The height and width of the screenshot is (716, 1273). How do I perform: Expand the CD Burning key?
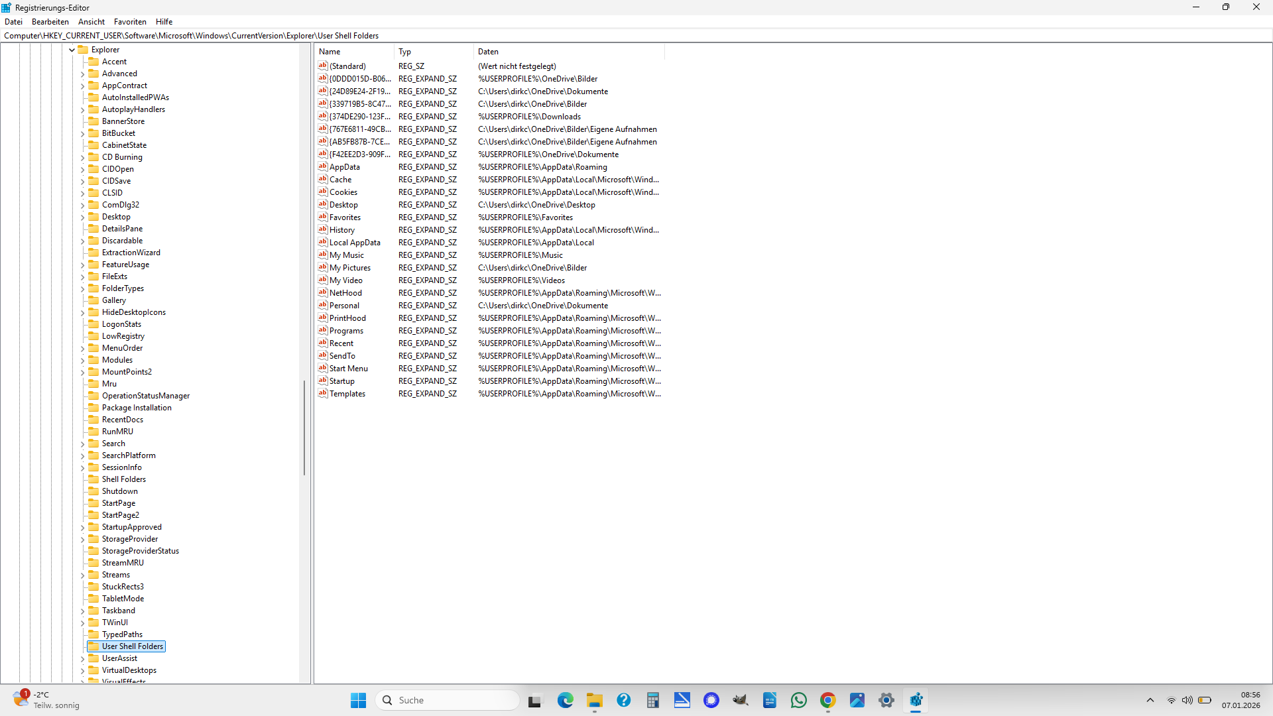[x=83, y=157]
